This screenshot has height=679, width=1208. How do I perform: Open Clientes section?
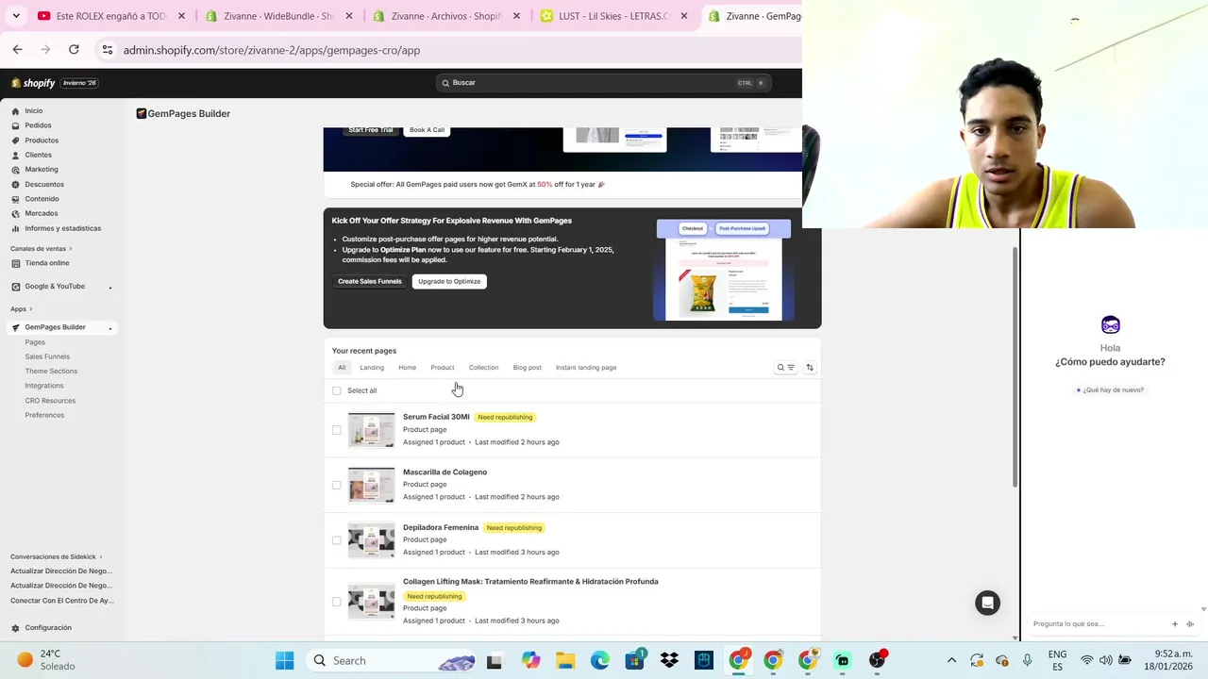click(x=38, y=155)
